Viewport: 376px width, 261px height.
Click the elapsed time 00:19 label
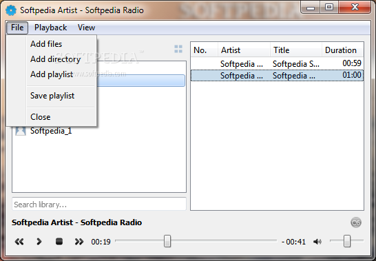click(101, 242)
